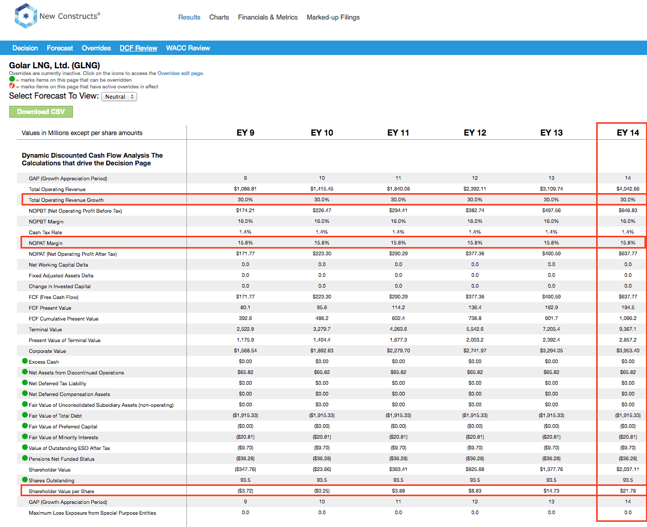The width and height of the screenshot is (647, 527).
Task: Click the green icon beside Net Deferred Compensation Assets
Action: [25, 393]
